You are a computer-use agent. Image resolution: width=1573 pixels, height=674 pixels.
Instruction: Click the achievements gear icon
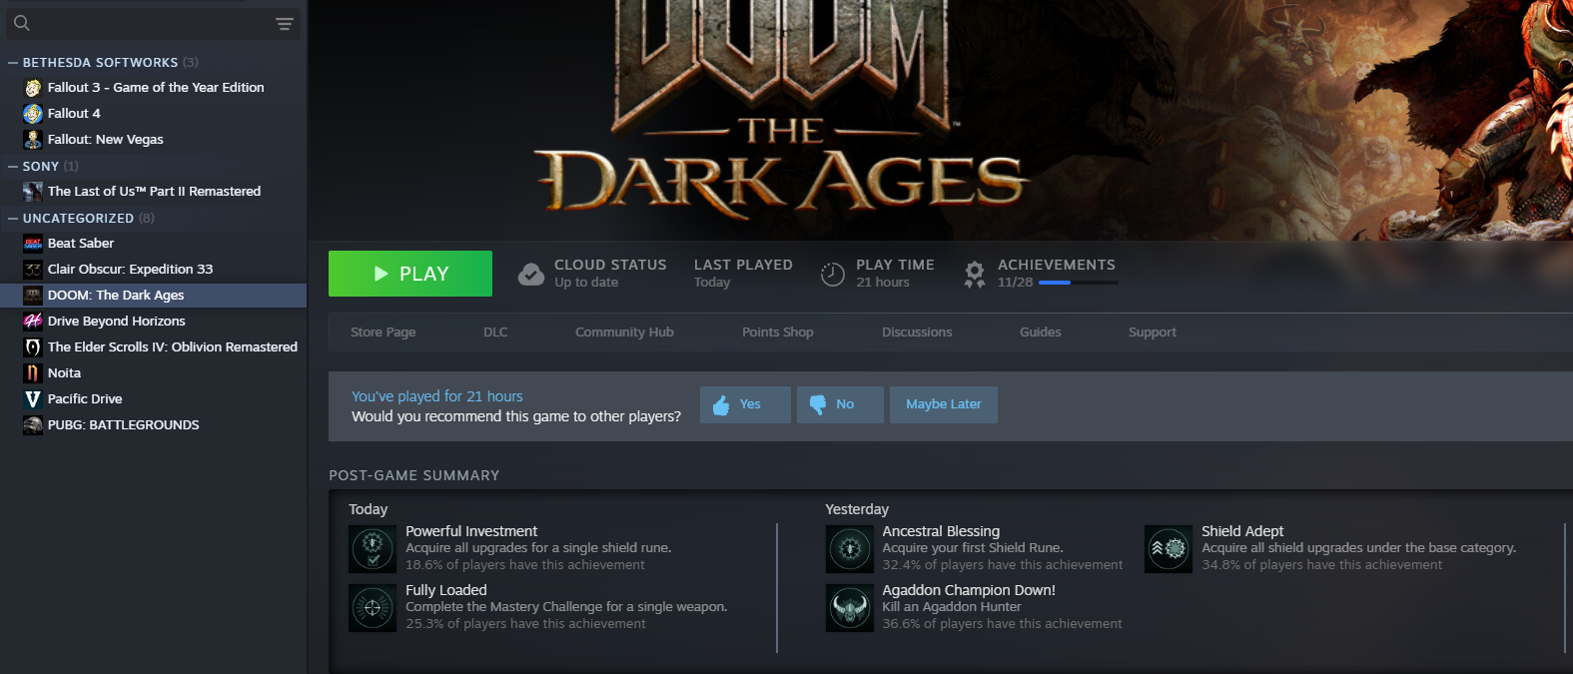coord(975,274)
